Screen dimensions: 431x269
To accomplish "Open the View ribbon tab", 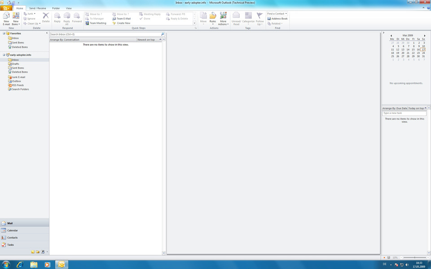I will click(x=69, y=8).
